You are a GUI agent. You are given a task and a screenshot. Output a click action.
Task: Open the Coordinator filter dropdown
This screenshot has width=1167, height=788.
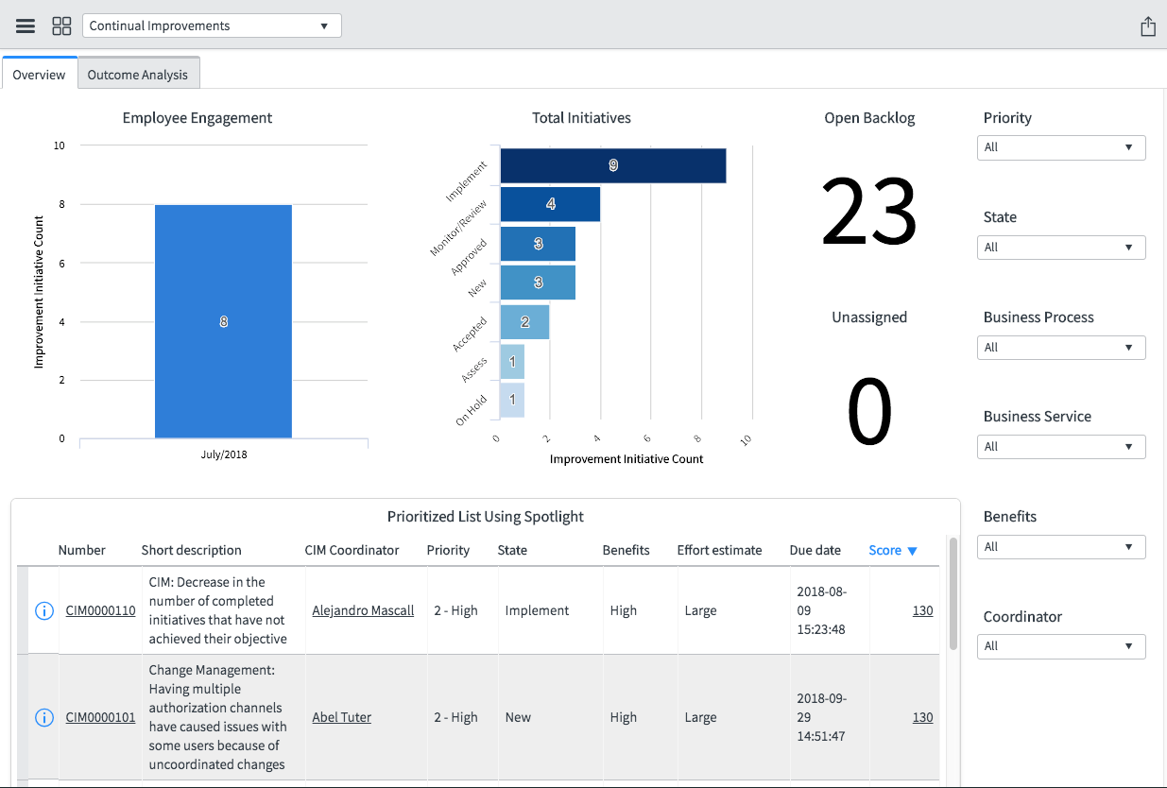[1061, 646]
